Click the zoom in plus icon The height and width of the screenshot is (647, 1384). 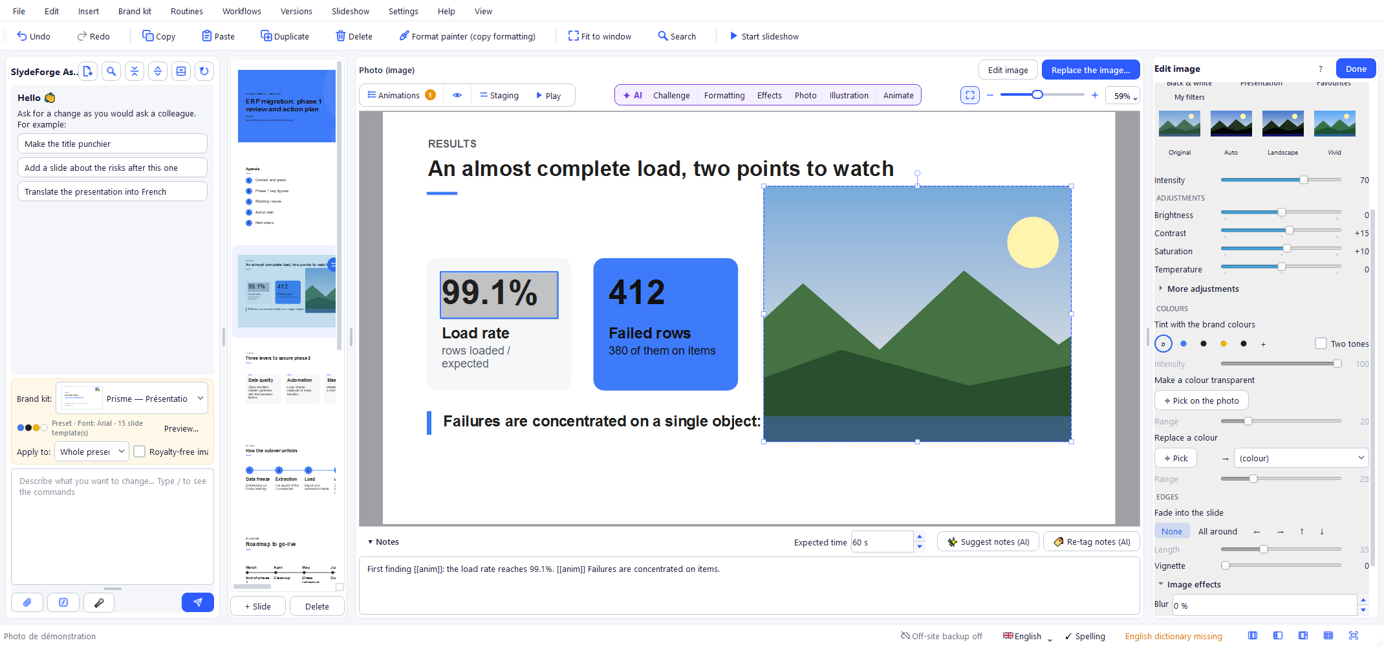point(1095,95)
